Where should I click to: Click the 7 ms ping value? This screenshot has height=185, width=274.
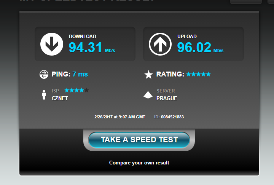click(80, 74)
